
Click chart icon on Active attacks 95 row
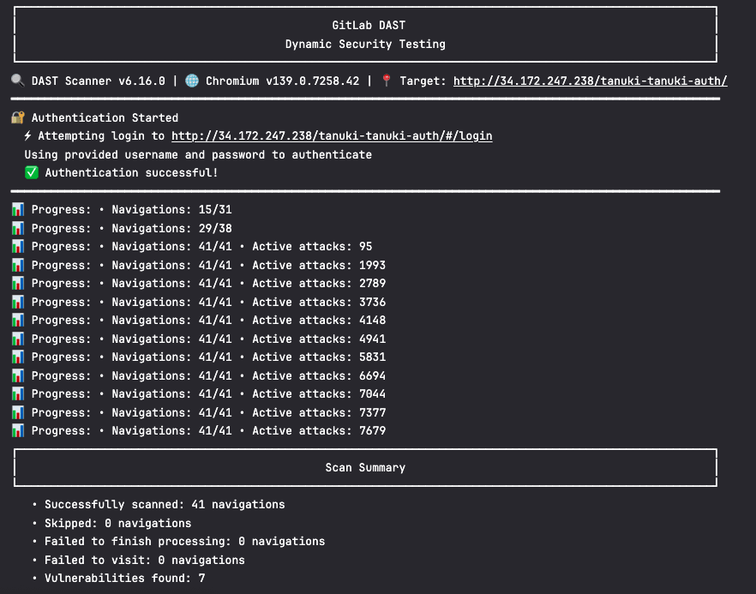[18, 246]
